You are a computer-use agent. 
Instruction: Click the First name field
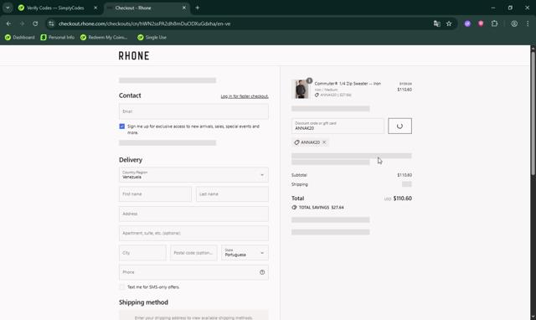tap(155, 194)
